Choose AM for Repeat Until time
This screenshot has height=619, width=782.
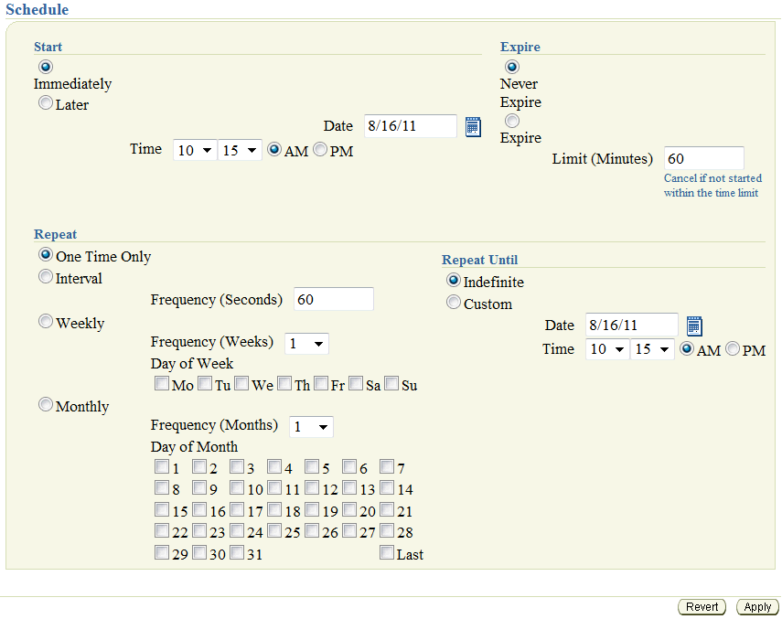(x=687, y=348)
